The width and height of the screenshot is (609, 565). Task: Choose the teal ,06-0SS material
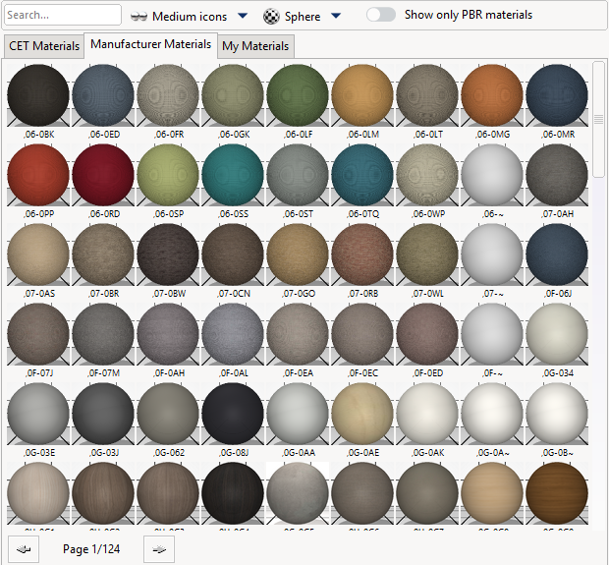coord(233,175)
